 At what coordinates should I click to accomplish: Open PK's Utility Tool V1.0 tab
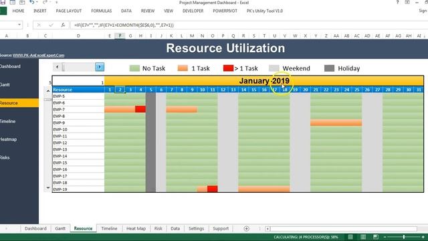265,11
